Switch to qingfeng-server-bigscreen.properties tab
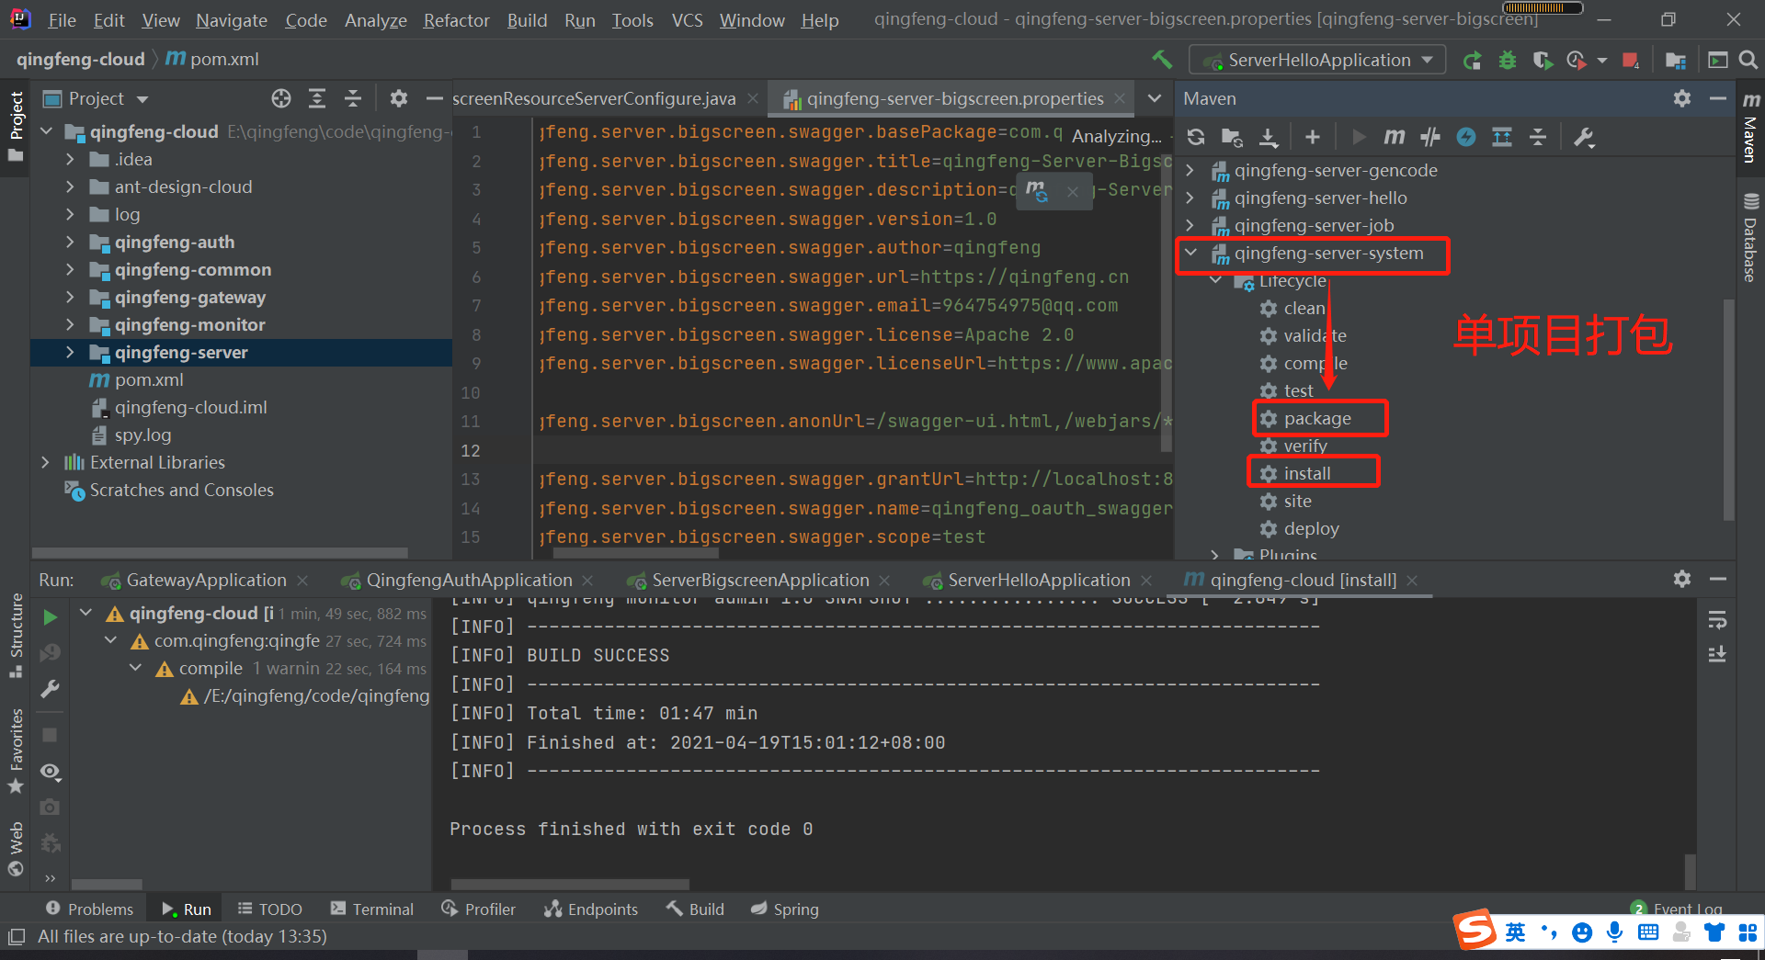The image size is (1765, 960). [x=954, y=98]
